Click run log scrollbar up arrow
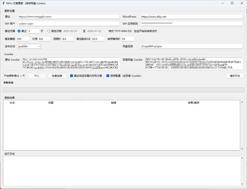This screenshot has height=189, width=247. pos(242,158)
